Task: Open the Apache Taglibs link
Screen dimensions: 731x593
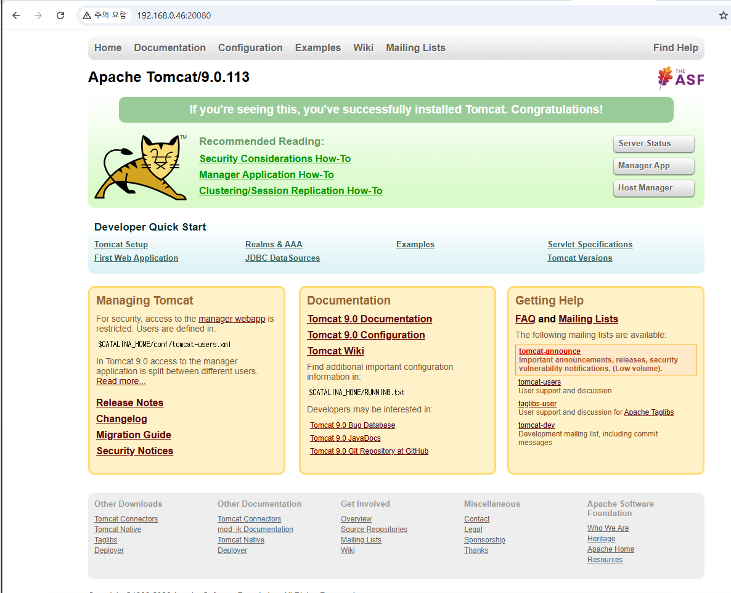Action: [648, 412]
